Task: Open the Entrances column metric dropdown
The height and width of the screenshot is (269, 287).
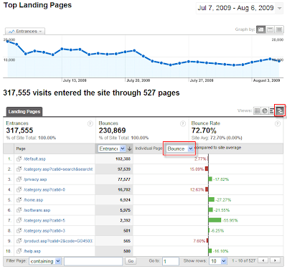Action: (x=111, y=148)
